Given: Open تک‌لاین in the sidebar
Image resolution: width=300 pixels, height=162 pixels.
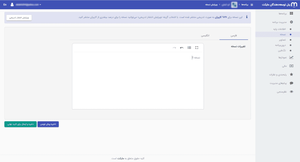Looking at the screenshot, I should pos(282,50).
